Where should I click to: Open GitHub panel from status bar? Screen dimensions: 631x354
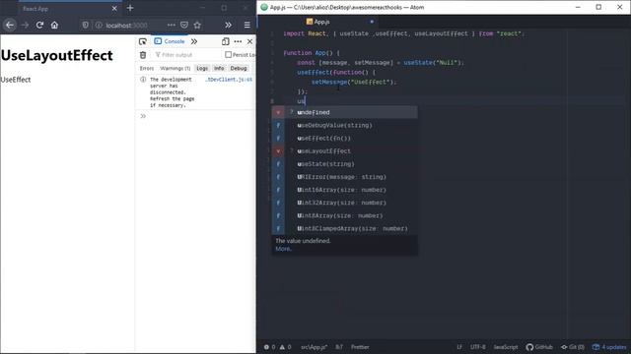tap(539, 347)
